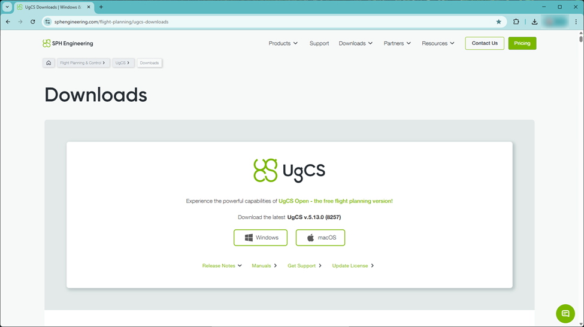Reload the page with refresh icon
The image size is (584, 327).
click(33, 22)
